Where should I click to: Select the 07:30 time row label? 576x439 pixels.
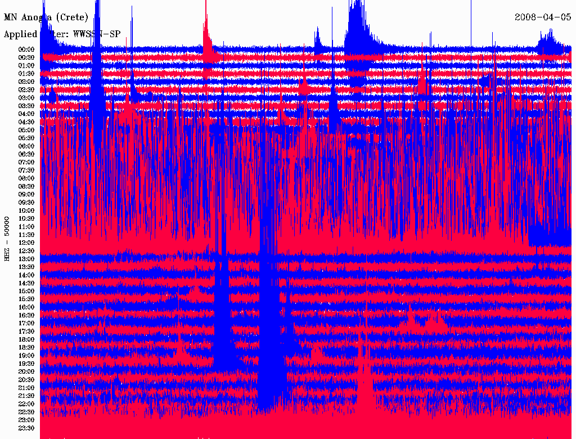[x=26, y=170]
